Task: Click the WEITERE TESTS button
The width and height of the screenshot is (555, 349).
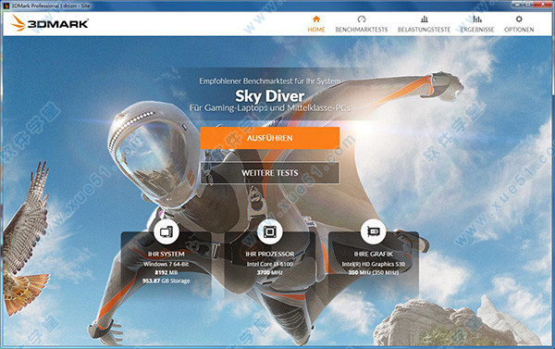Action: click(270, 173)
